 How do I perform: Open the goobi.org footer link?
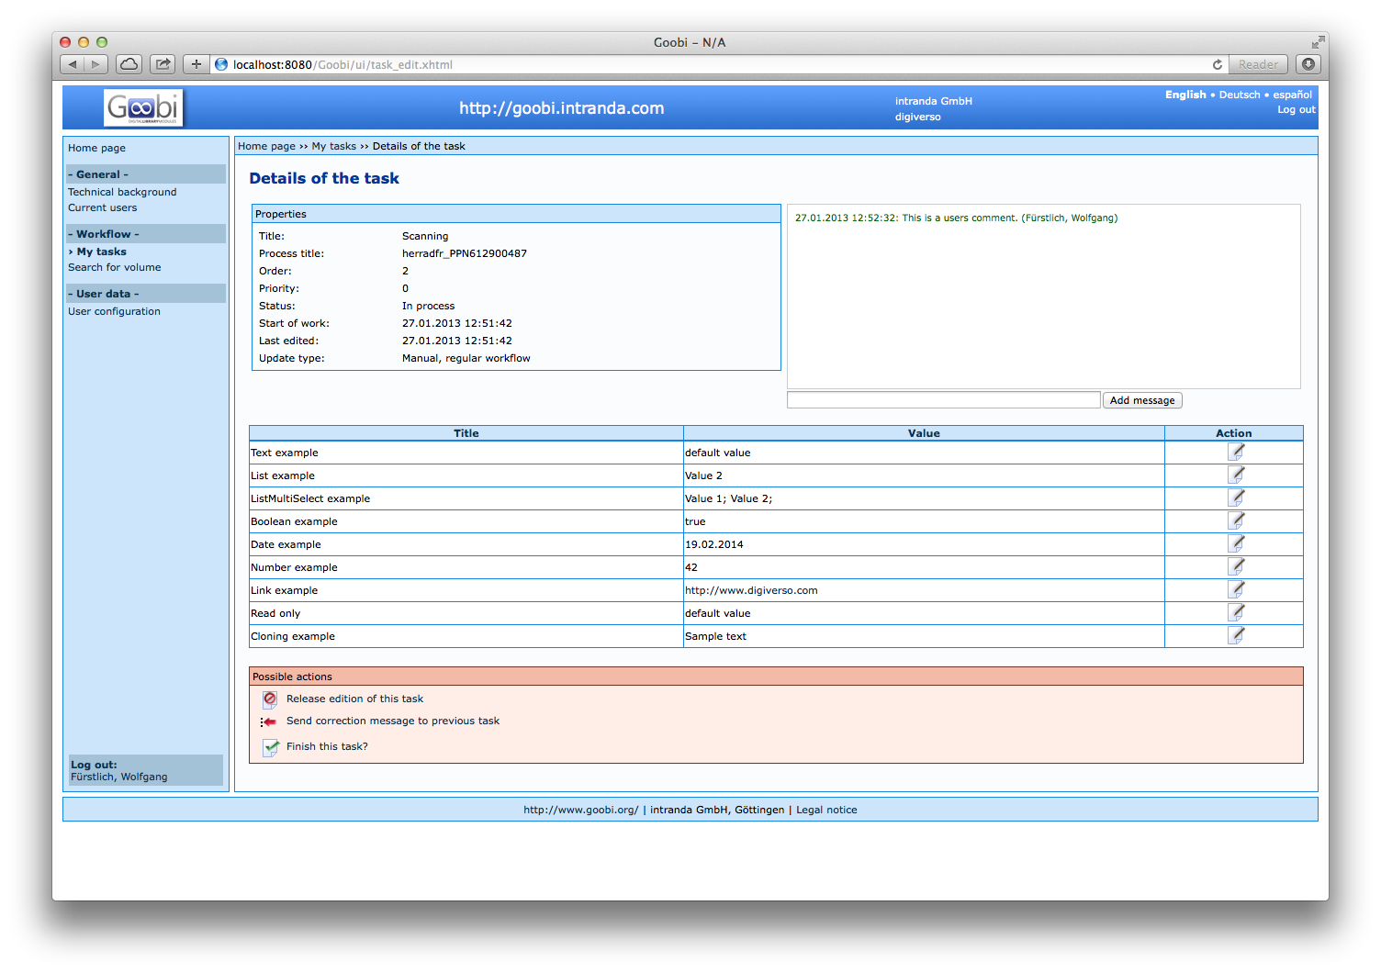pyautogui.click(x=580, y=810)
